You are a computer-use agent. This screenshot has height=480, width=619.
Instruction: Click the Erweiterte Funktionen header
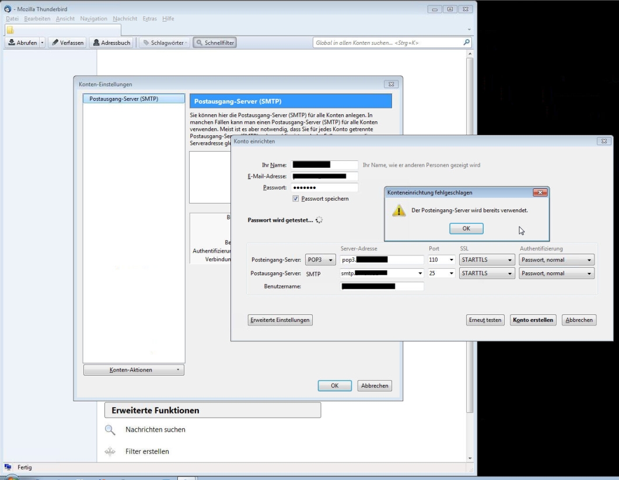[213, 410]
